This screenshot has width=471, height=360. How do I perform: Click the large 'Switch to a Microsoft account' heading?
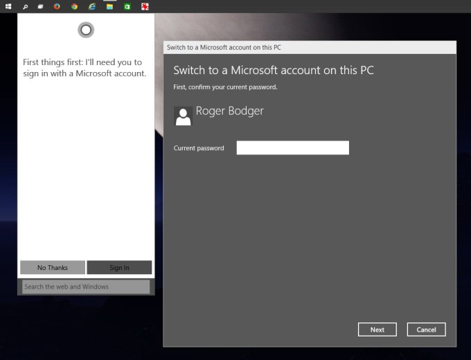(x=274, y=70)
